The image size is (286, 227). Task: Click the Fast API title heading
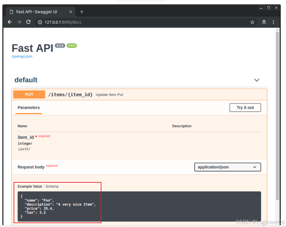point(32,48)
